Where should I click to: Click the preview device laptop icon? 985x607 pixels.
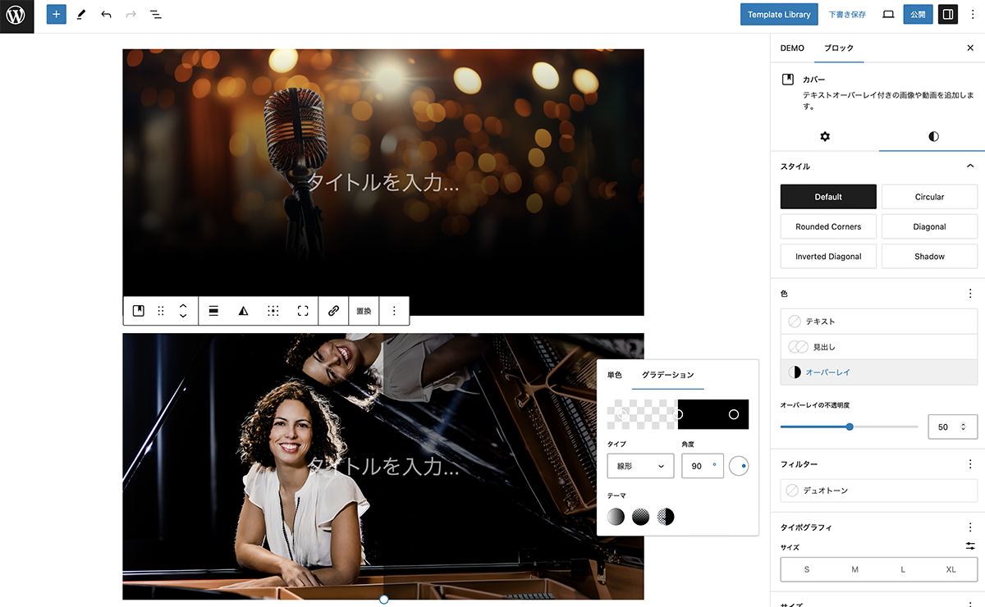tap(888, 15)
